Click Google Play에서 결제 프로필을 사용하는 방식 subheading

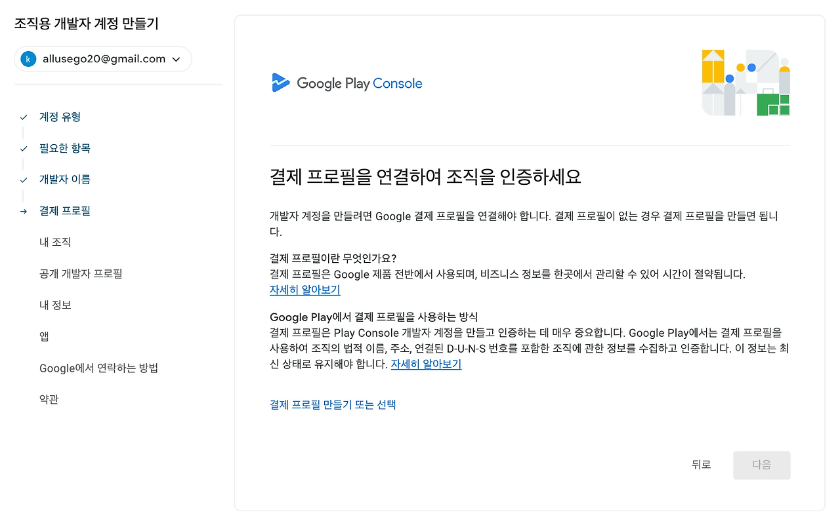point(373,317)
